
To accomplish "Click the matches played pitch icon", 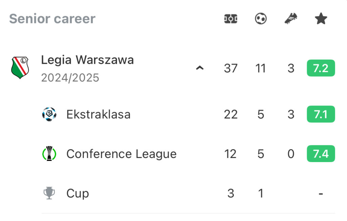I will pyautogui.click(x=230, y=19).
